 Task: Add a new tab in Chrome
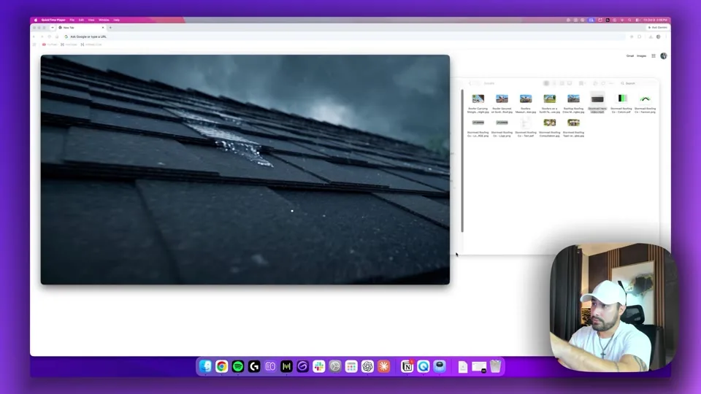[x=110, y=28]
